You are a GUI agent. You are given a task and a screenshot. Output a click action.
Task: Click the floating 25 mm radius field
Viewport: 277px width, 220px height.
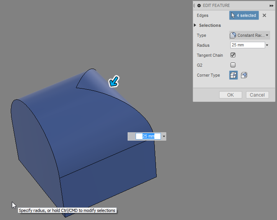[148, 136]
